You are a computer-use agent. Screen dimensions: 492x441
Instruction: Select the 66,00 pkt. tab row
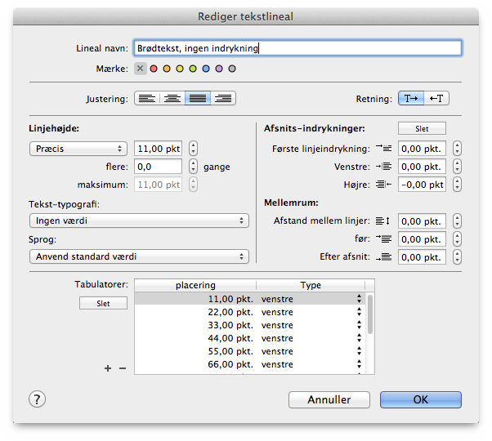click(x=250, y=364)
